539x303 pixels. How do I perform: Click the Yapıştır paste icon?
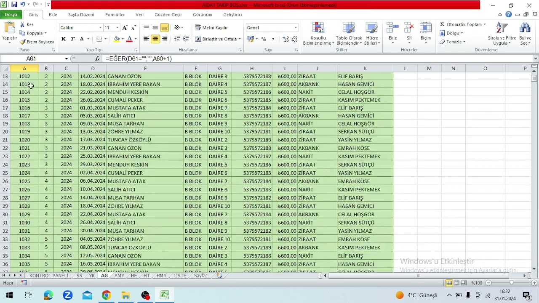point(9,28)
